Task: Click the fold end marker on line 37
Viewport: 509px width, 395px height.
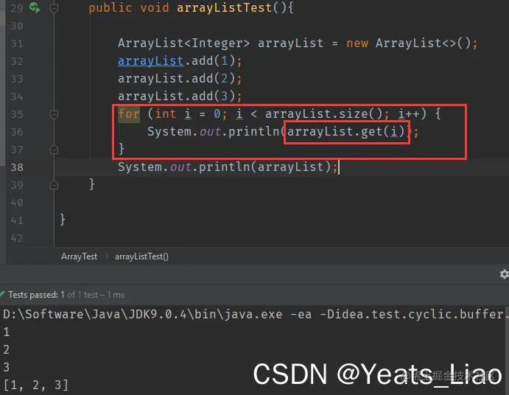Action: pyautogui.click(x=55, y=150)
